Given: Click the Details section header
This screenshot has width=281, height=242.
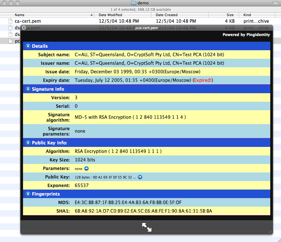Looking at the screenshot, I should [147, 46].
